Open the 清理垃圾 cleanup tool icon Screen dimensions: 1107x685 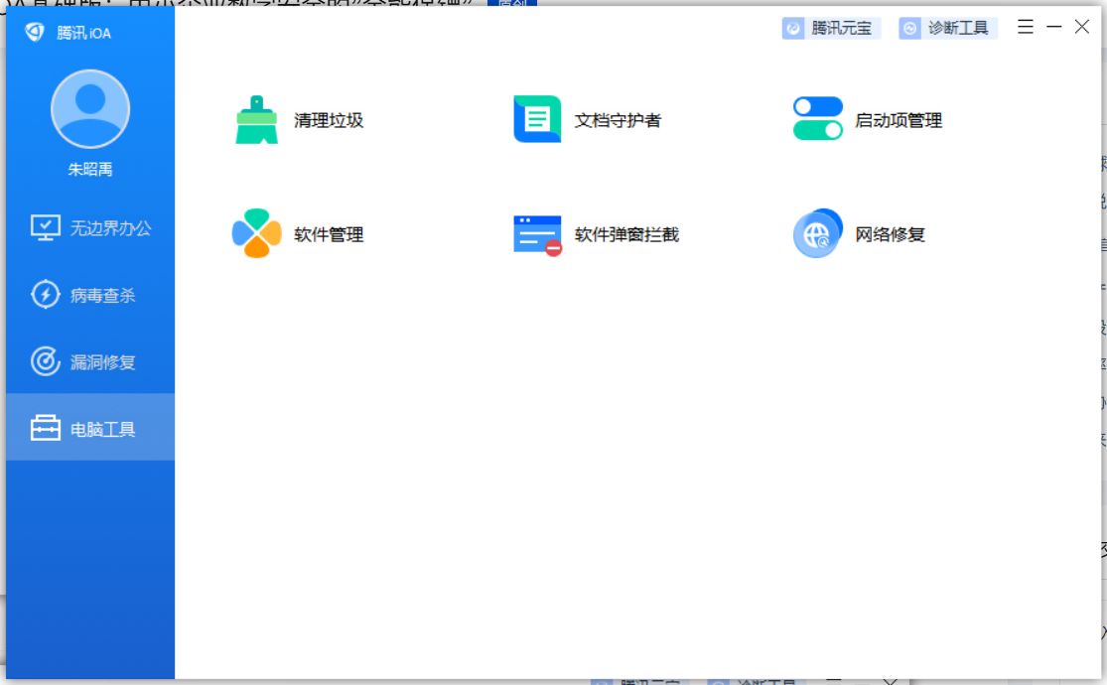pos(256,120)
